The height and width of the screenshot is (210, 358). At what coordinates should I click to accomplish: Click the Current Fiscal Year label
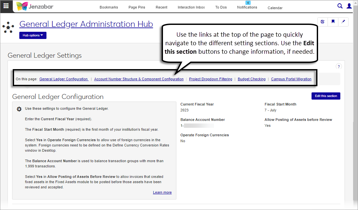(197, 104)
